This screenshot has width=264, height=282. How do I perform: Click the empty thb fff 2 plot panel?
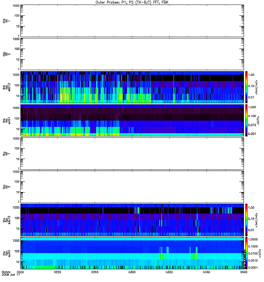(132, 54)
